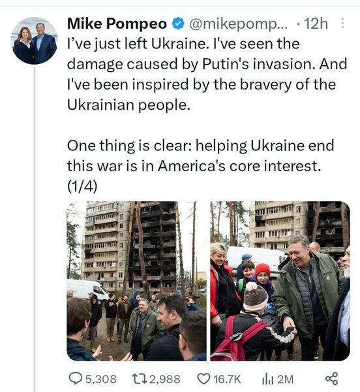360x392 pixels.
Task: Click the blue verified checkmark badge
Action: [177, 24]
